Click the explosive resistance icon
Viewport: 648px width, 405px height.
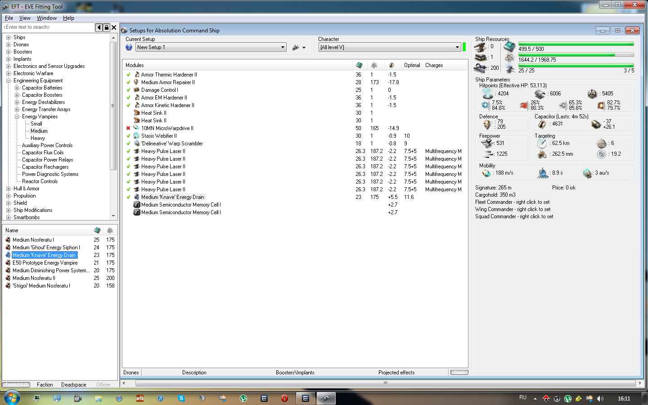click(601, 105)
